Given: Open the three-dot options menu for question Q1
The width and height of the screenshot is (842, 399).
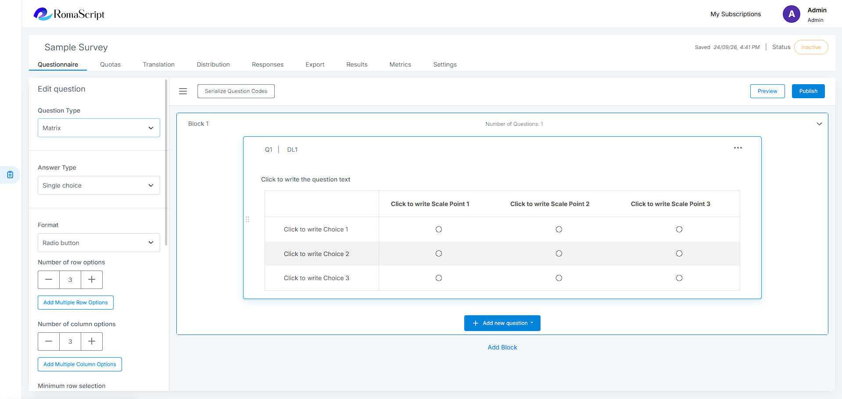Looking at the screenshot, I should pos(738,148).
